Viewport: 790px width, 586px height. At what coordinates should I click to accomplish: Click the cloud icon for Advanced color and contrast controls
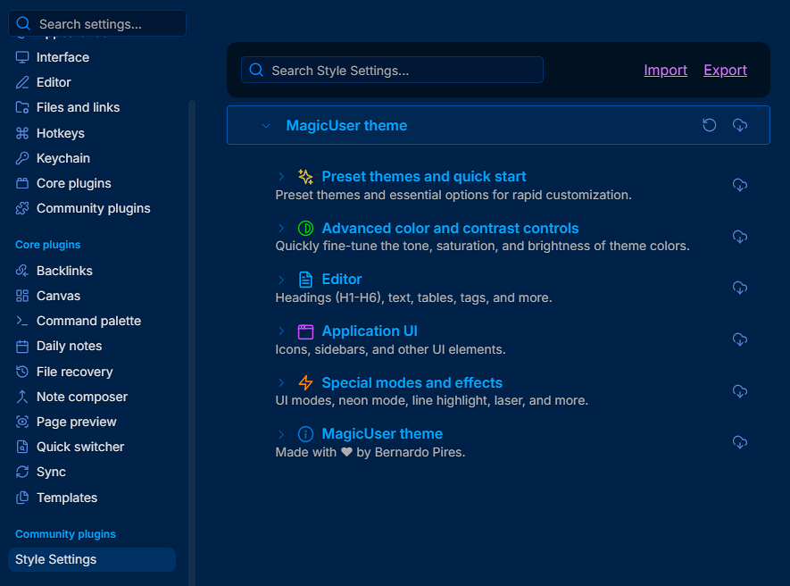tap(740, 237)
